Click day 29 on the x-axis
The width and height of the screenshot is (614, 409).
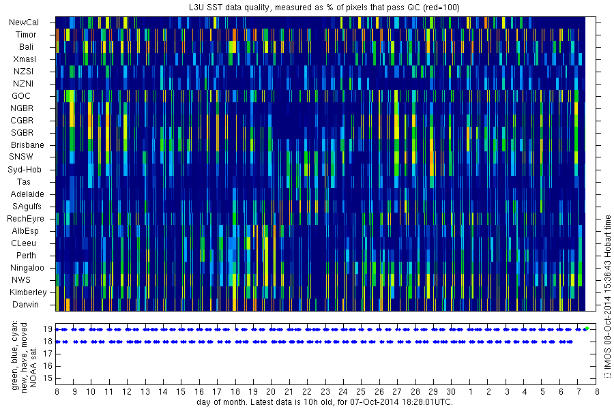tap(433, 392)
